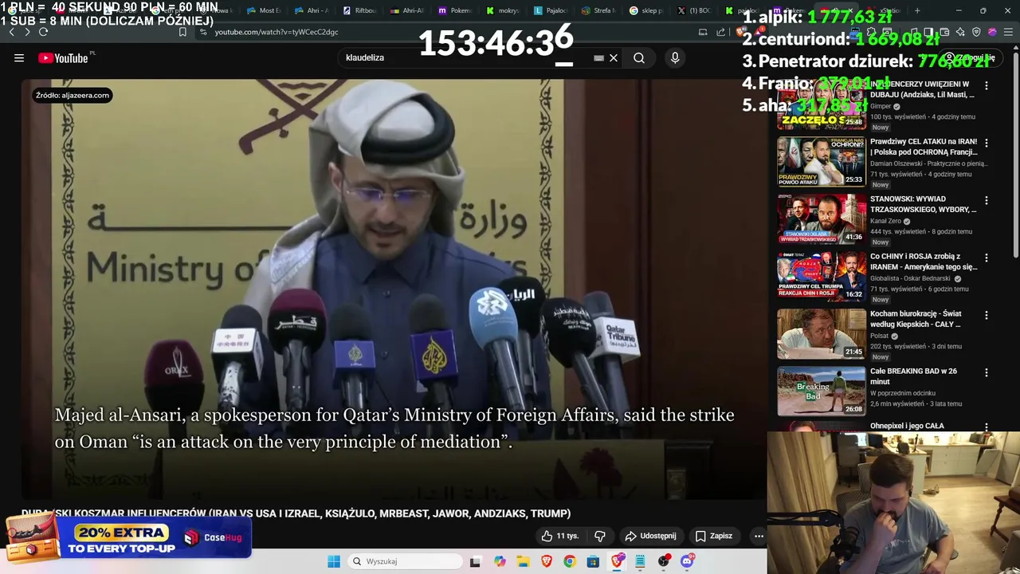Open Kocham biurokrację Kiepscy thumbnail
Viewport: 1020px width, 574px height.
822,334
